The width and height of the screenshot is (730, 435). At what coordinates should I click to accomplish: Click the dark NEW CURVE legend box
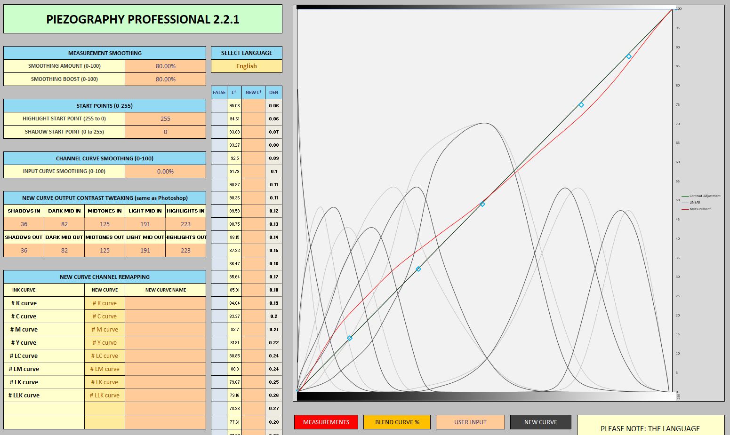coord(541,422)
